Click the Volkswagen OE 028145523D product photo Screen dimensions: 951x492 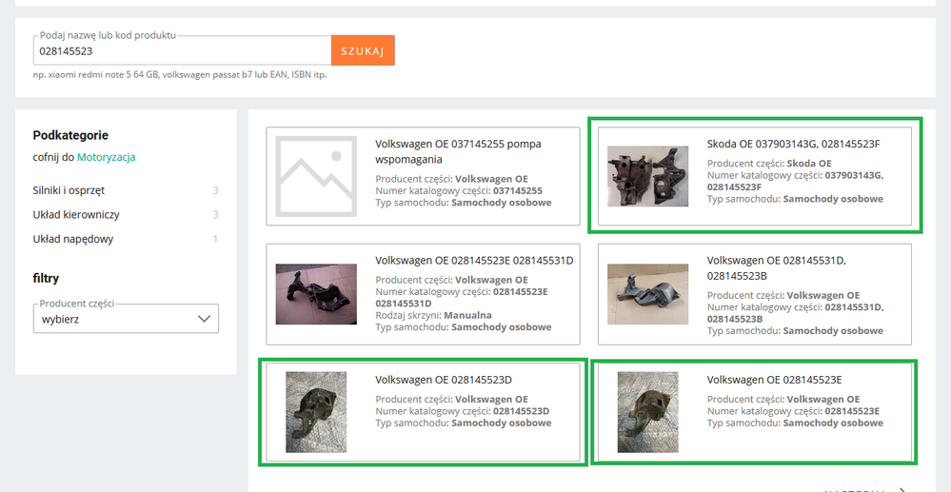pyautogui.click(x=315, y=411)
